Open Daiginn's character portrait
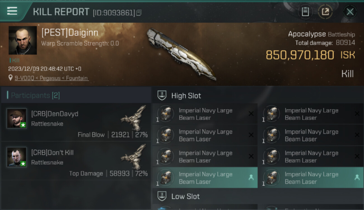This screenshot has width=364, height=210. (23, 40)
